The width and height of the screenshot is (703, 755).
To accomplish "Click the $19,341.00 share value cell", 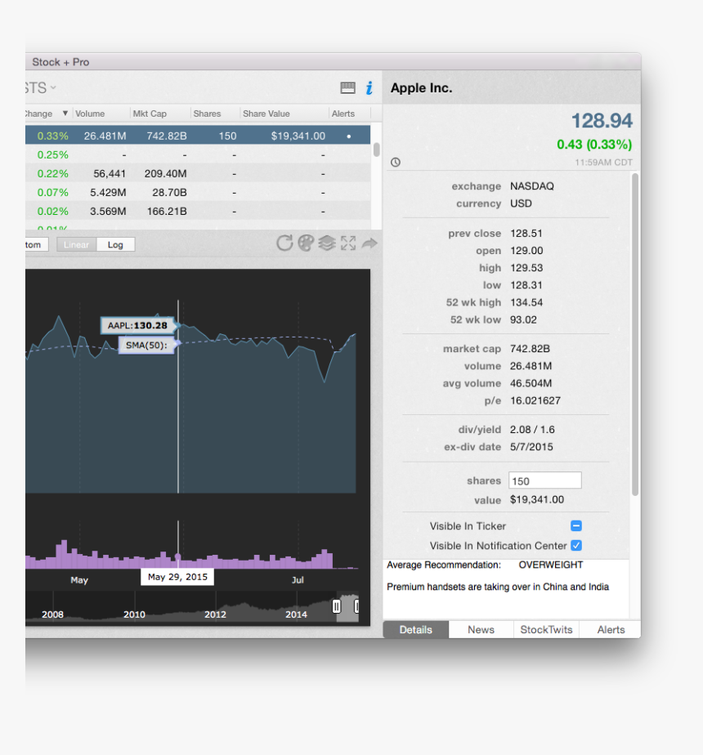I will (298, 136).
